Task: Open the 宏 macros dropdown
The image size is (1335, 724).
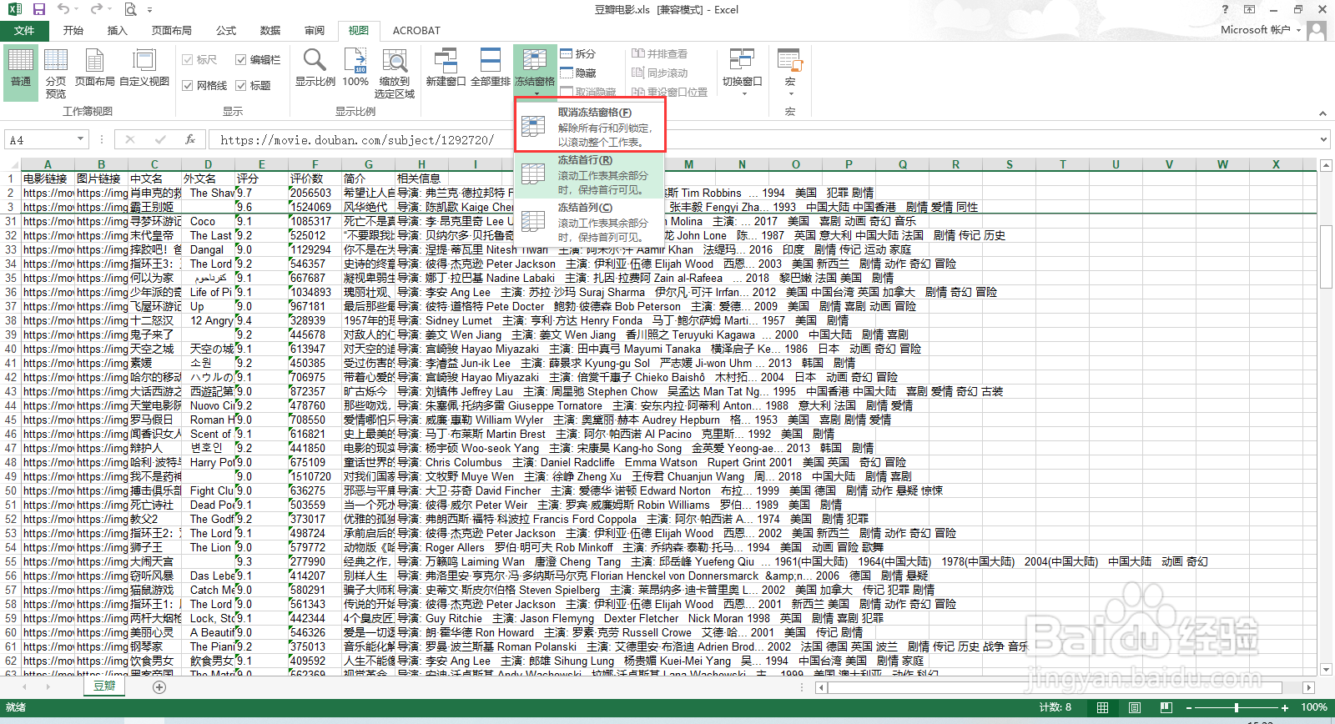Action: (x=790, y=71)
